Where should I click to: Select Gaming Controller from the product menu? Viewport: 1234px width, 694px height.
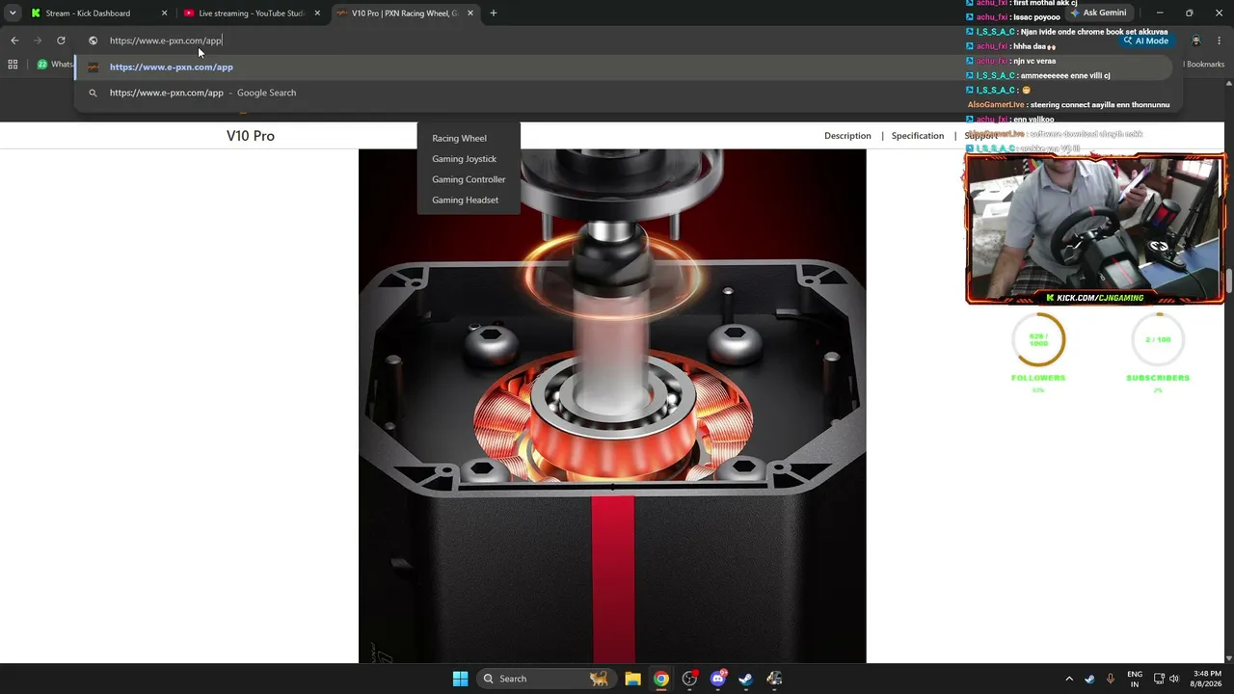coord(469,179)
